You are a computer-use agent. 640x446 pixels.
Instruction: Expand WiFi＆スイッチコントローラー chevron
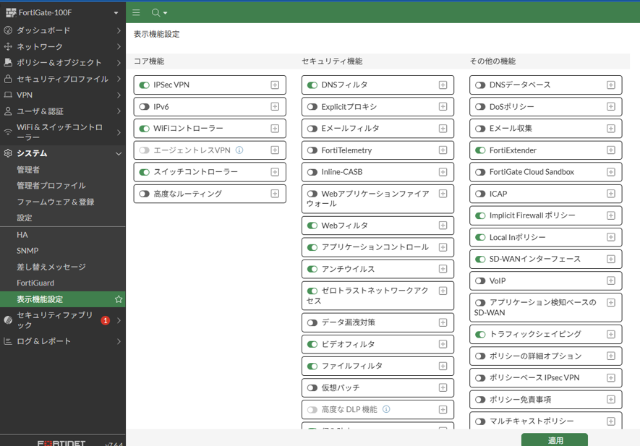119,132
